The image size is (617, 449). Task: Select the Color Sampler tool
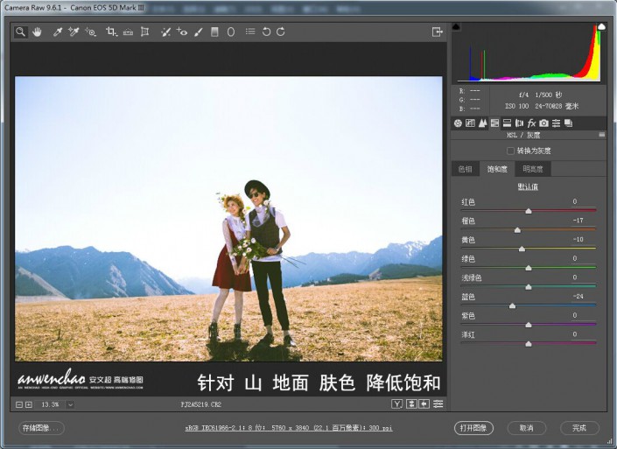tap(74, 32)
